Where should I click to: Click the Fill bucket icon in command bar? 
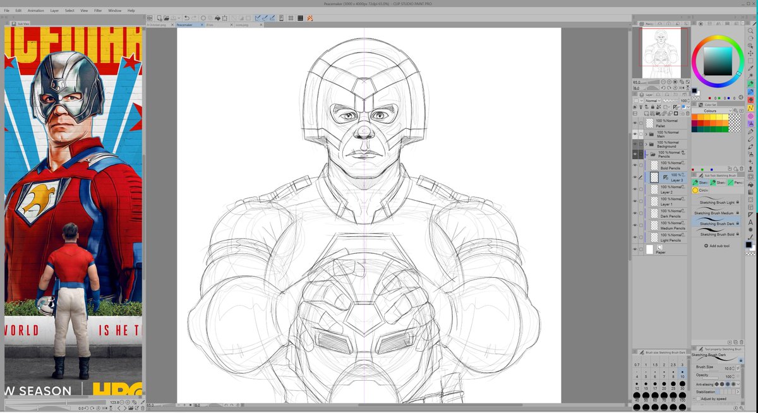click(219, 18)
